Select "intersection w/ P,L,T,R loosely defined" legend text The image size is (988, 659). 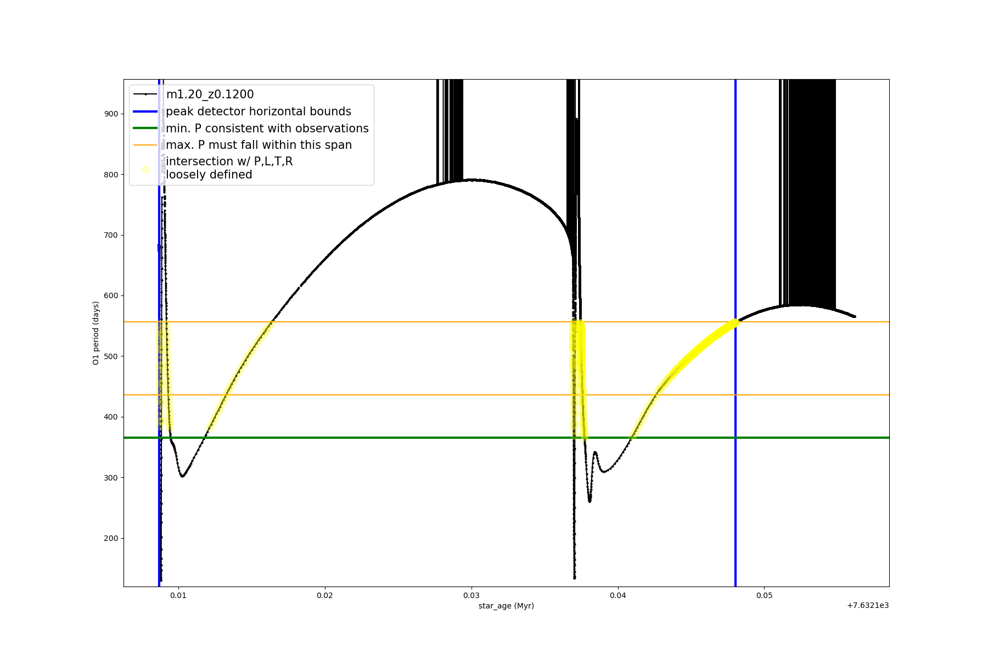229,168
